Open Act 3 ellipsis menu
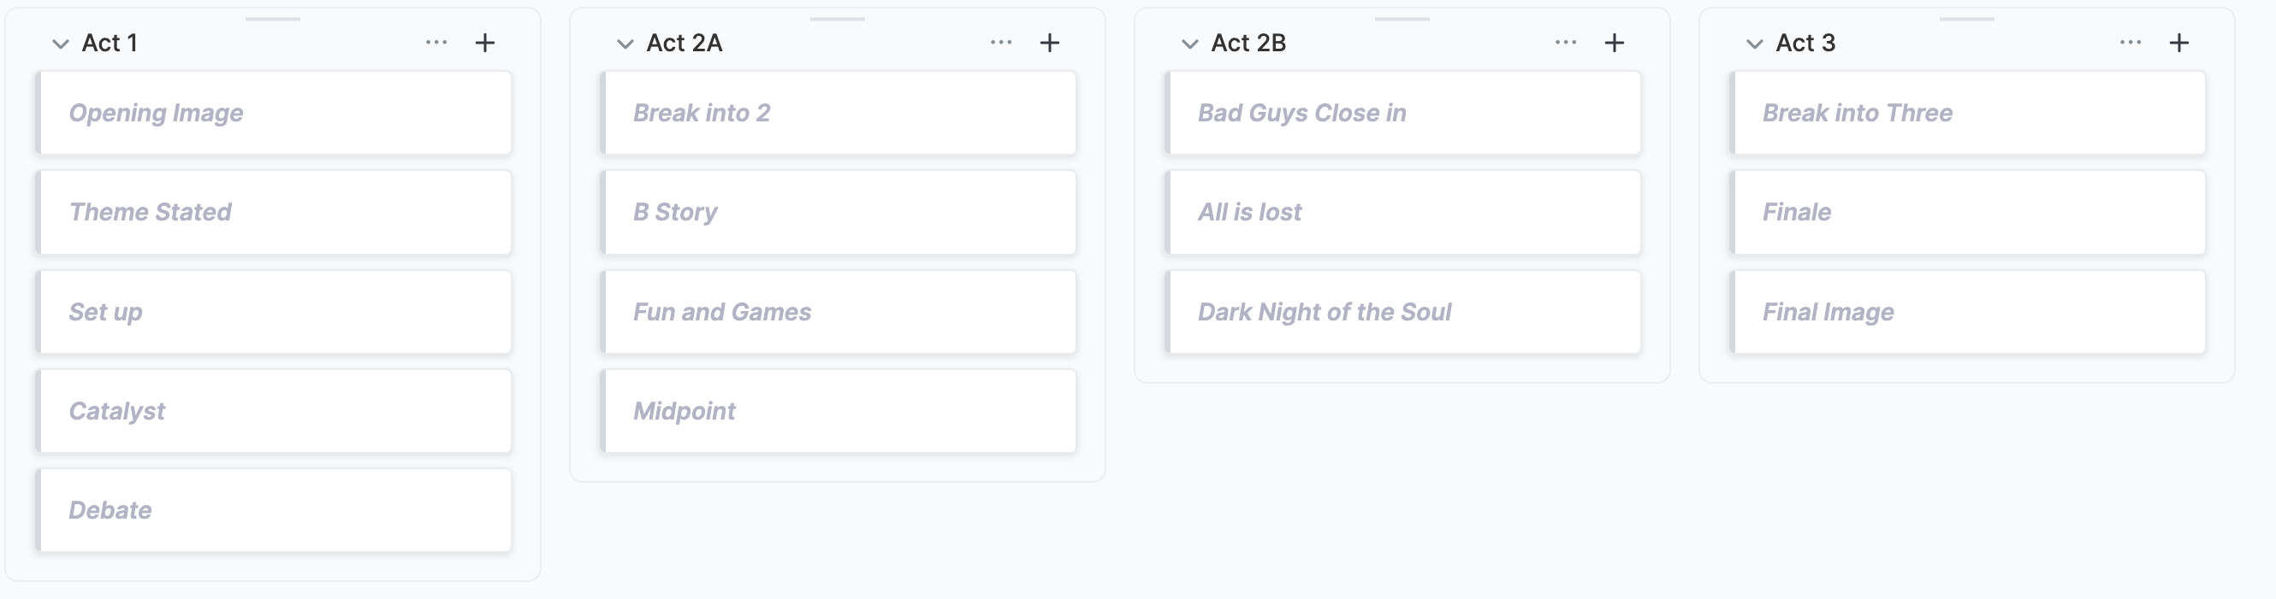 pos(2131,43)
